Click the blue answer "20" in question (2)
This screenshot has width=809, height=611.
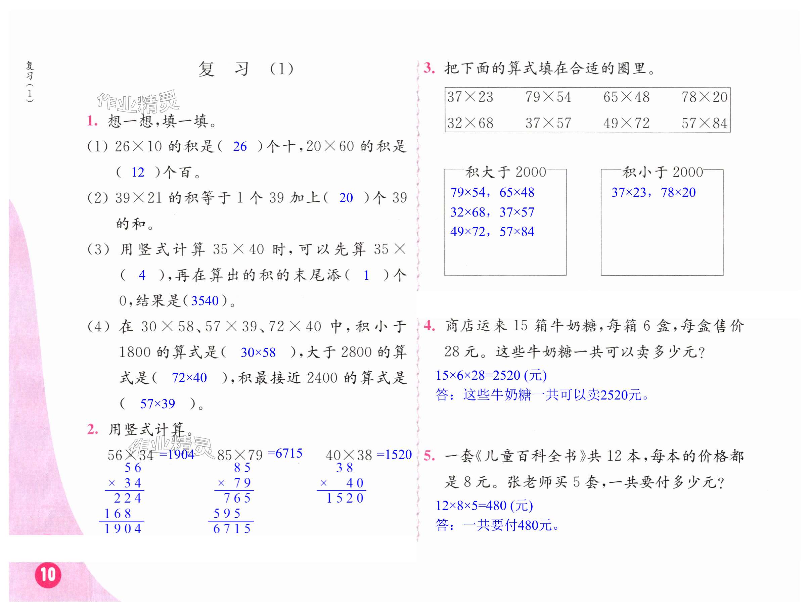click(x=346, y=198)
